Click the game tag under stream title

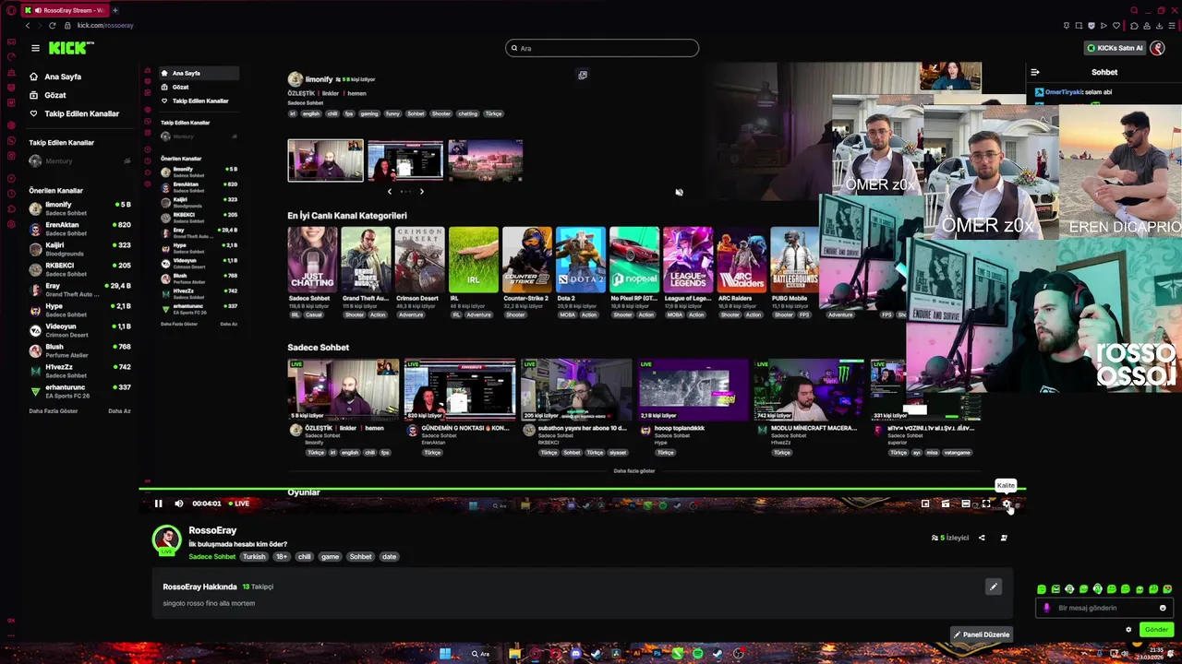(x=330, y=557)
